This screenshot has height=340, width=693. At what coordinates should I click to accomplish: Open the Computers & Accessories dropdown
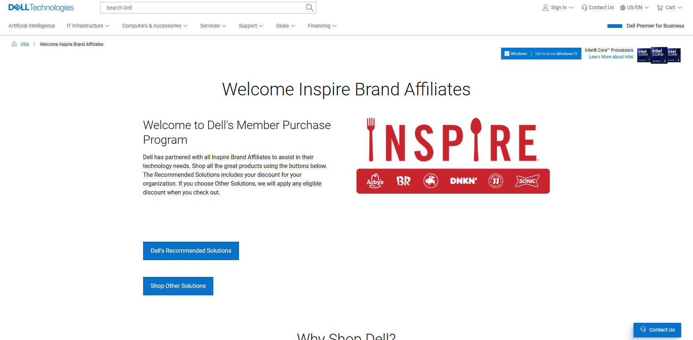coord(155,26)
